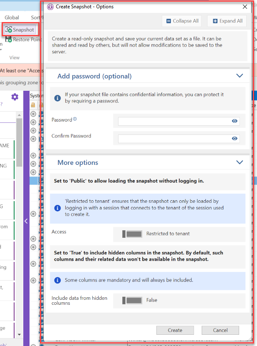Reveal Confirm Password text with eye icon
This screenshot has height=346, width=257.
click(x=235, y=139)
